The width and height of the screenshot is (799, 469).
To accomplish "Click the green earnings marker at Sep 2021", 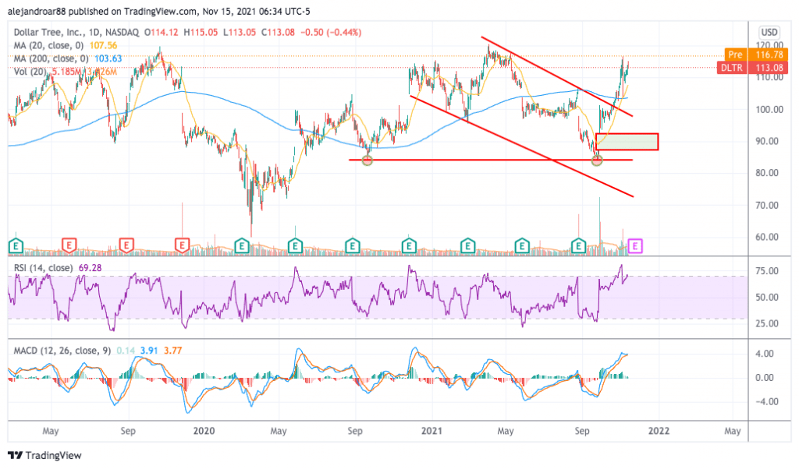I will click(578, 247).
